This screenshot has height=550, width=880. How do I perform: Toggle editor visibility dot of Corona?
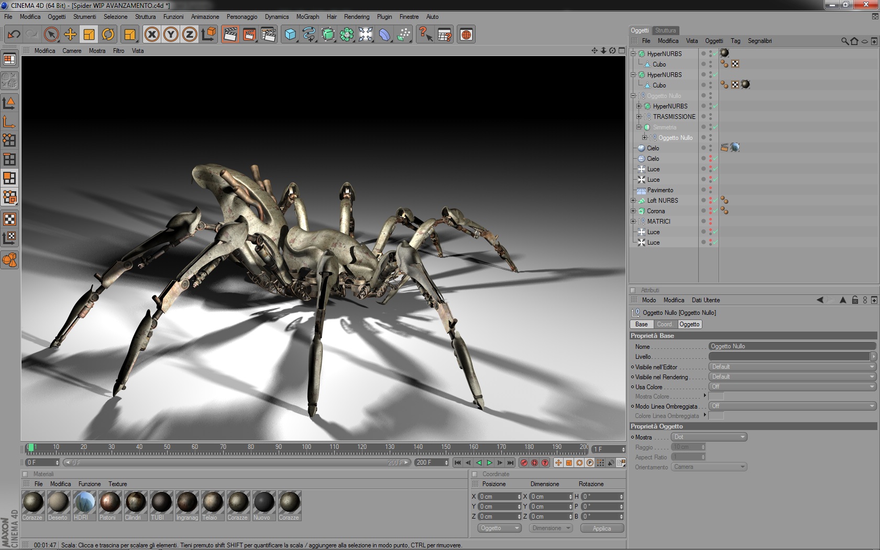click(x=710, y=209)
